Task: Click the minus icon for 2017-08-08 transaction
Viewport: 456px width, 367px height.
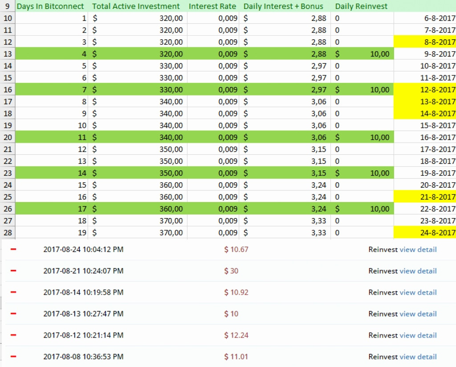Action: pos(13,356)
